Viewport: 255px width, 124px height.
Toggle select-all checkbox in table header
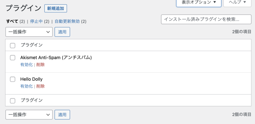(12, 45)
